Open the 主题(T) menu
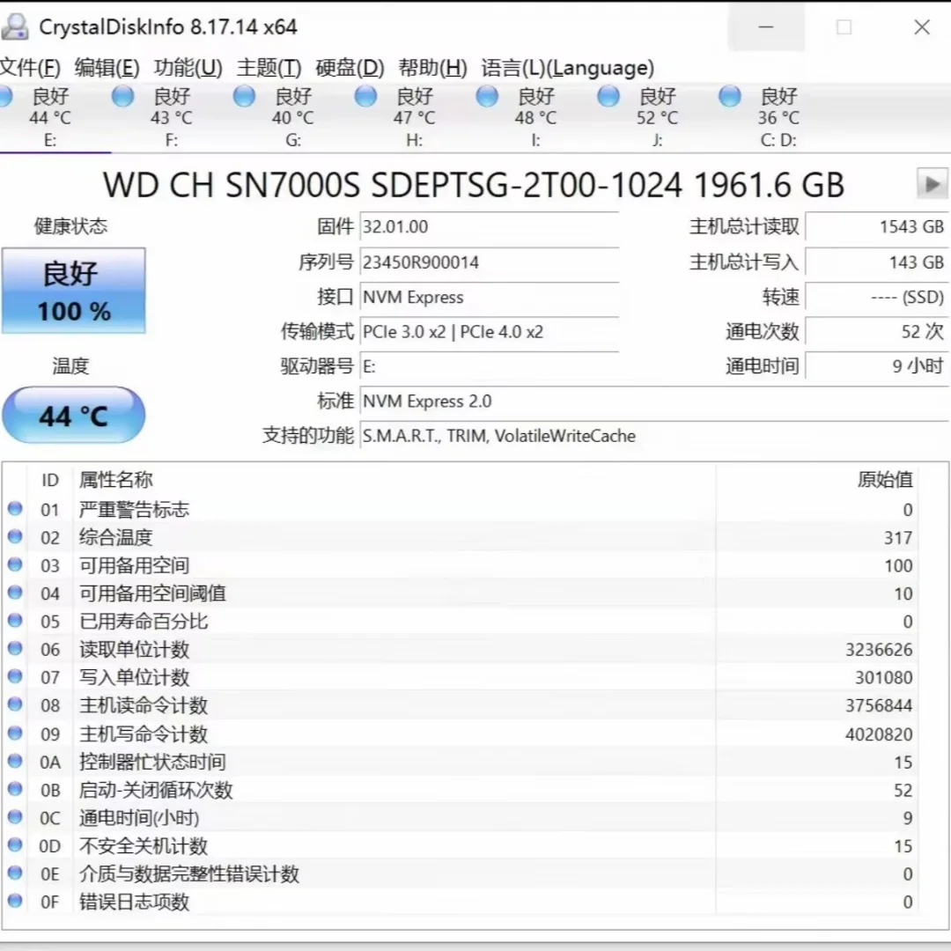 point(269,67)
